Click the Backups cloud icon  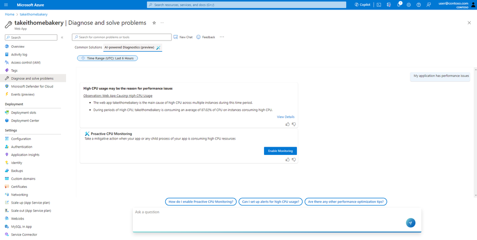click(7, 171)
